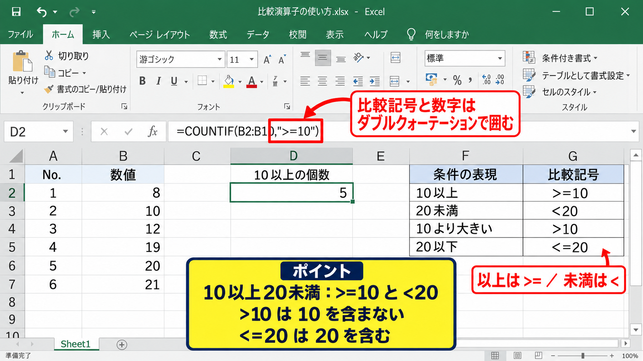This screenshot has height=361, width=643.
Task: Click the Save icon in title bar
Action: pos(16,12)
